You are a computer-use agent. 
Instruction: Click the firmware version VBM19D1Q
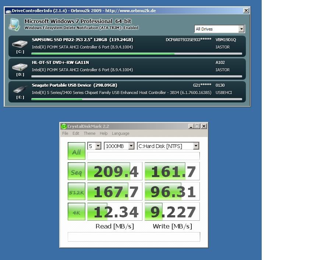(226, 40)
